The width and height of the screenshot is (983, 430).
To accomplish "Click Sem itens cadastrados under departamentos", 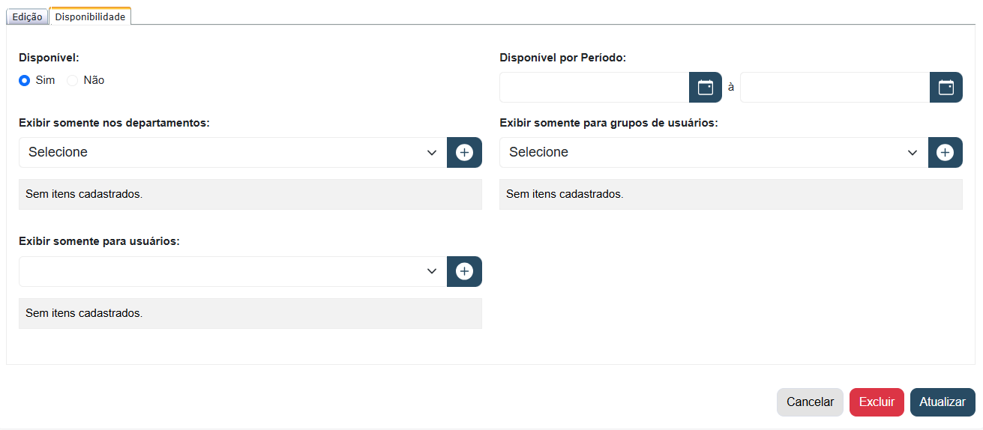I will click(x=84, y=194).
